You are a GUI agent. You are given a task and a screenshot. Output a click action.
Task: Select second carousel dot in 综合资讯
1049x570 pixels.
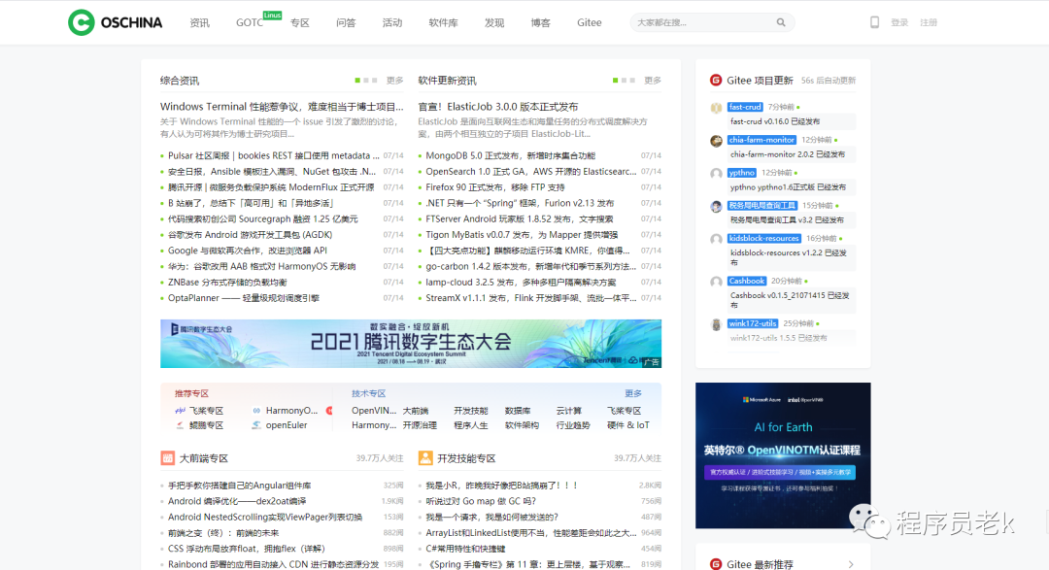pyautogui.click(x=366, y=81)
